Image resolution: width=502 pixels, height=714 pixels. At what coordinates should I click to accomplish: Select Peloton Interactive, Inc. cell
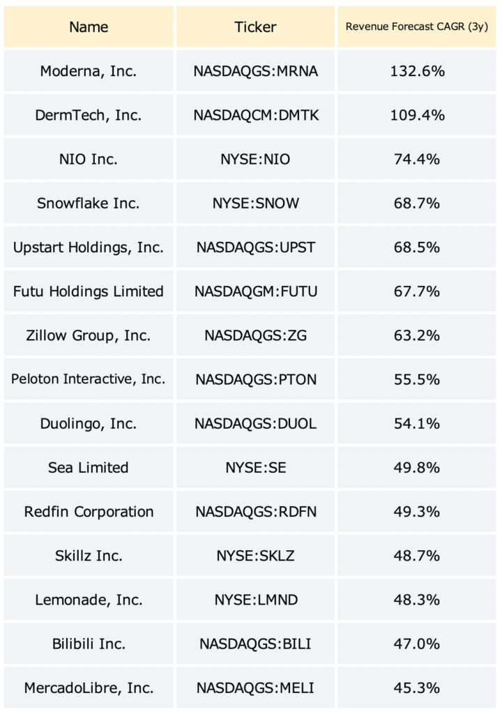point(89,379)
